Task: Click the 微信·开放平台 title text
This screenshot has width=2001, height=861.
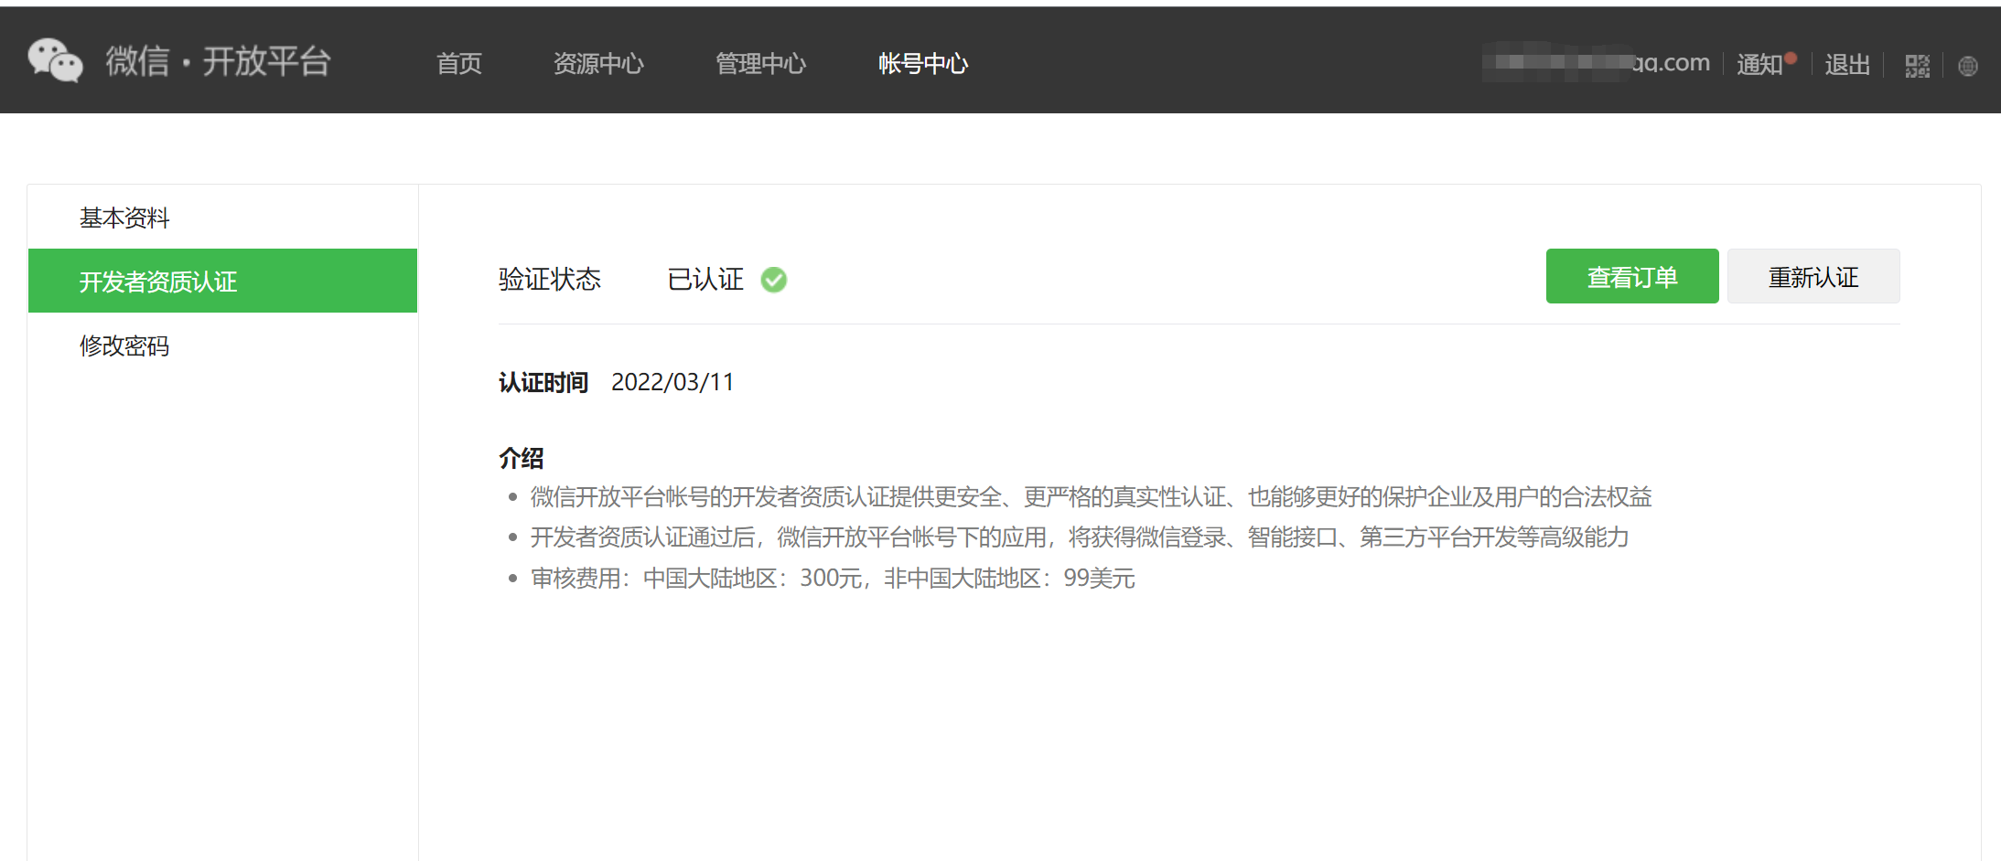Action: (218, 61)
